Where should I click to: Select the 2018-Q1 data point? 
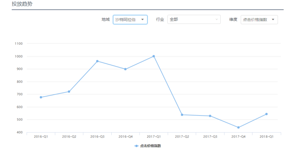click(x=266, y=114)
